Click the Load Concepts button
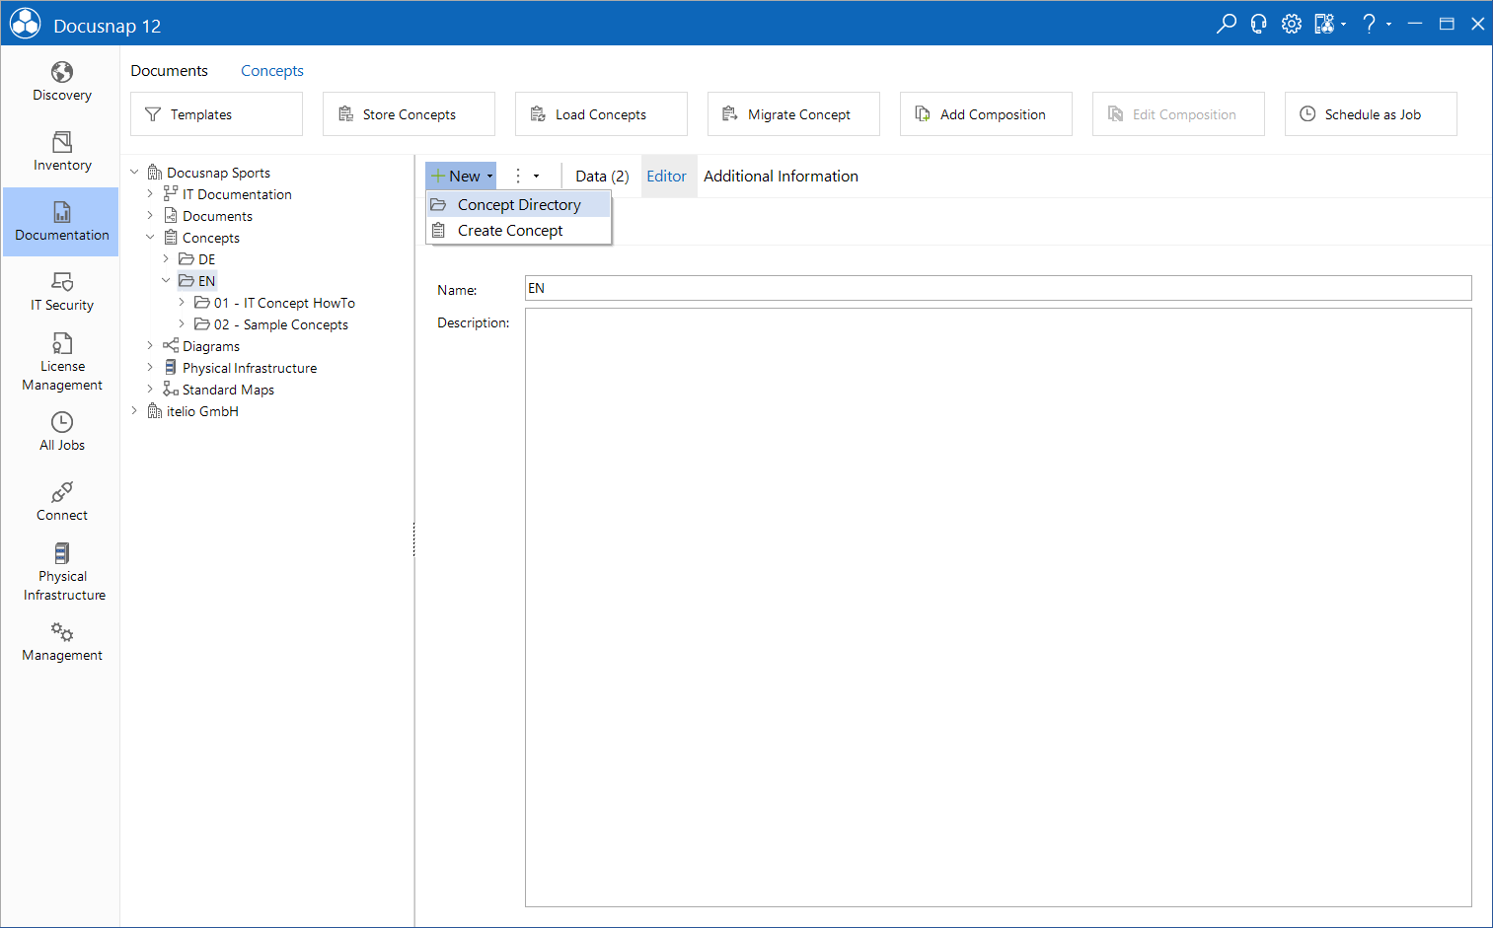Image resolution: width=1493 pixels, height=928 pixels. (x=601, y=114)
